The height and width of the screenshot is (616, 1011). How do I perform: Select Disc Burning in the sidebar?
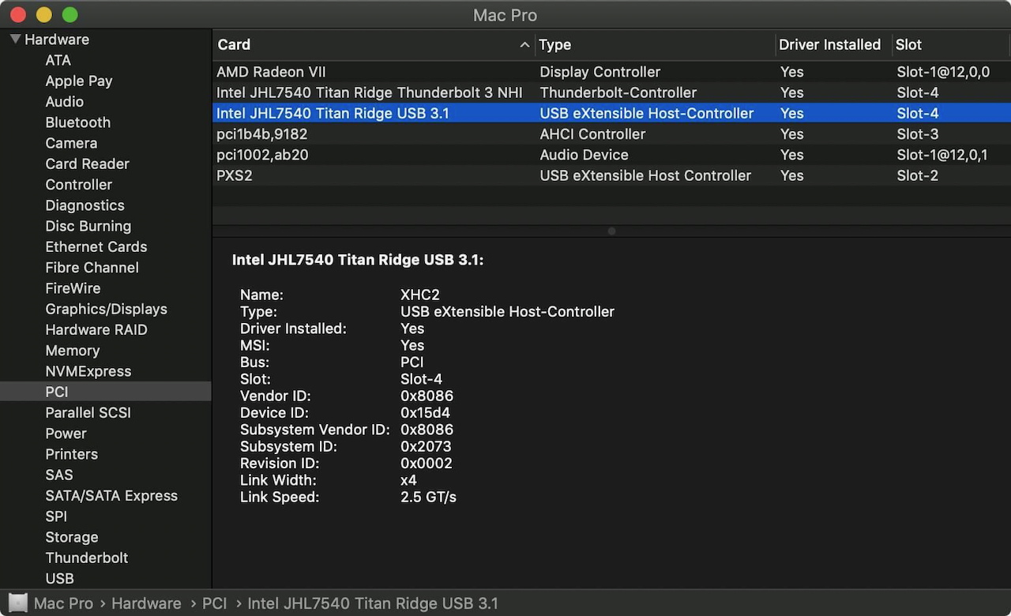(x=88, y=226)
